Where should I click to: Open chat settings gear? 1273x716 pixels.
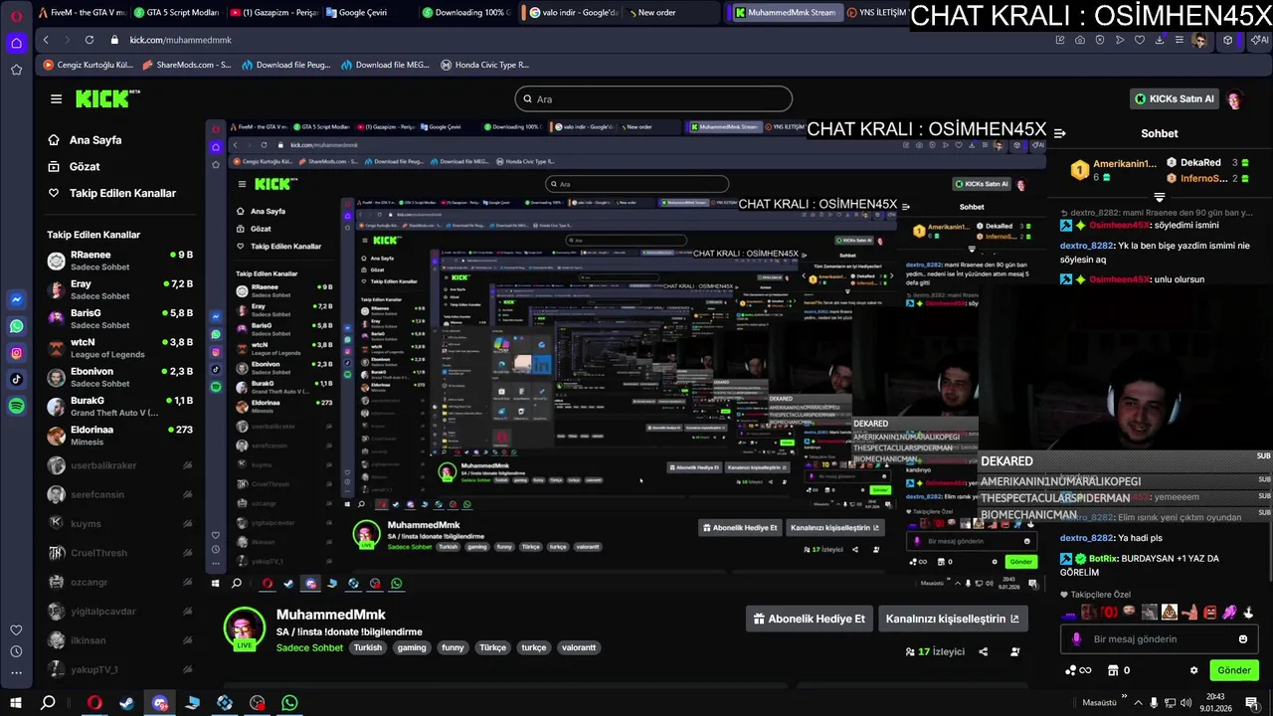[x=1194, y=670]
